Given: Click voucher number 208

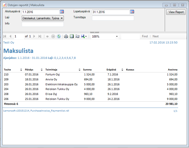Looking at the screenshot, I should (6, 94).
